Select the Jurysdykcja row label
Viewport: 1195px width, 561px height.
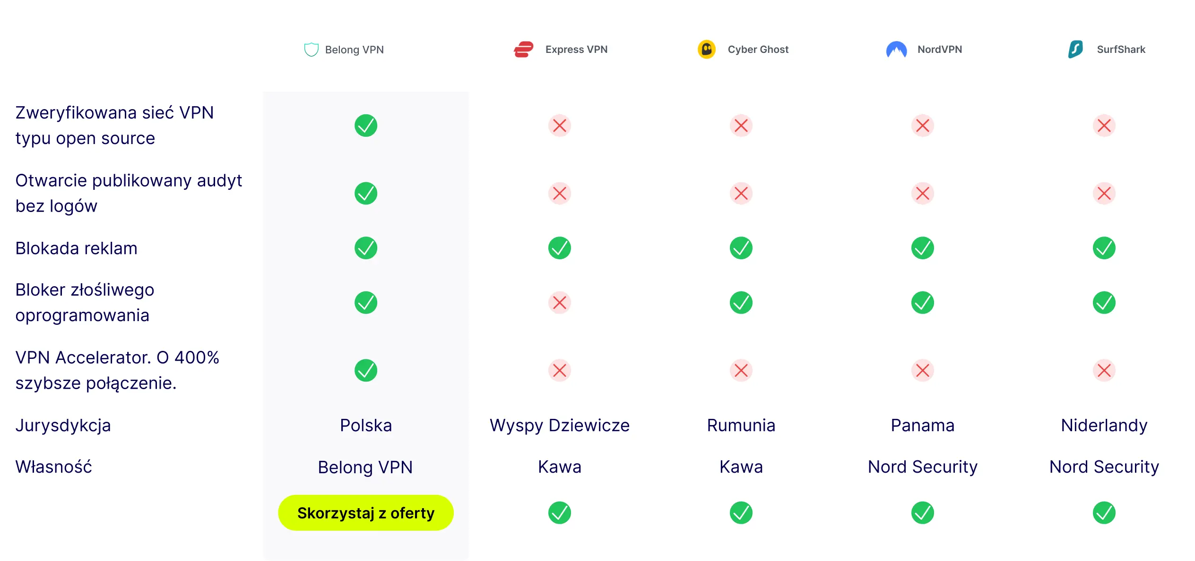(63, 425)
